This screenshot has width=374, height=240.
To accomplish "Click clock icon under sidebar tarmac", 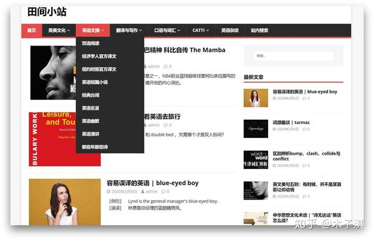I will click(274, 129).
